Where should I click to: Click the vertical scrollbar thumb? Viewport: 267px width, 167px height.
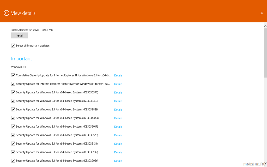(x=265, y=53)
